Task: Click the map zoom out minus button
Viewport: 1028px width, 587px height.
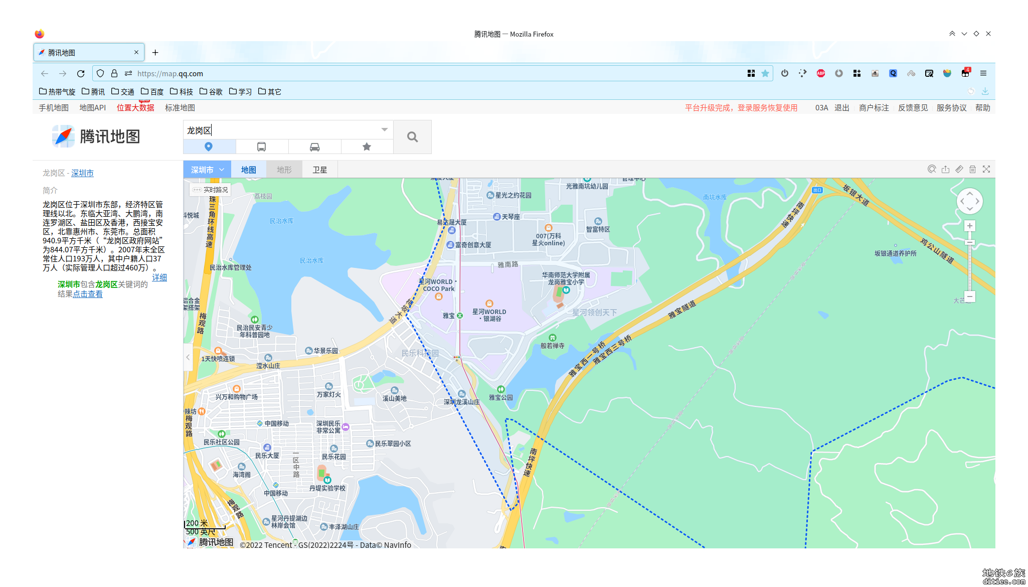Action: pos(970,297)
